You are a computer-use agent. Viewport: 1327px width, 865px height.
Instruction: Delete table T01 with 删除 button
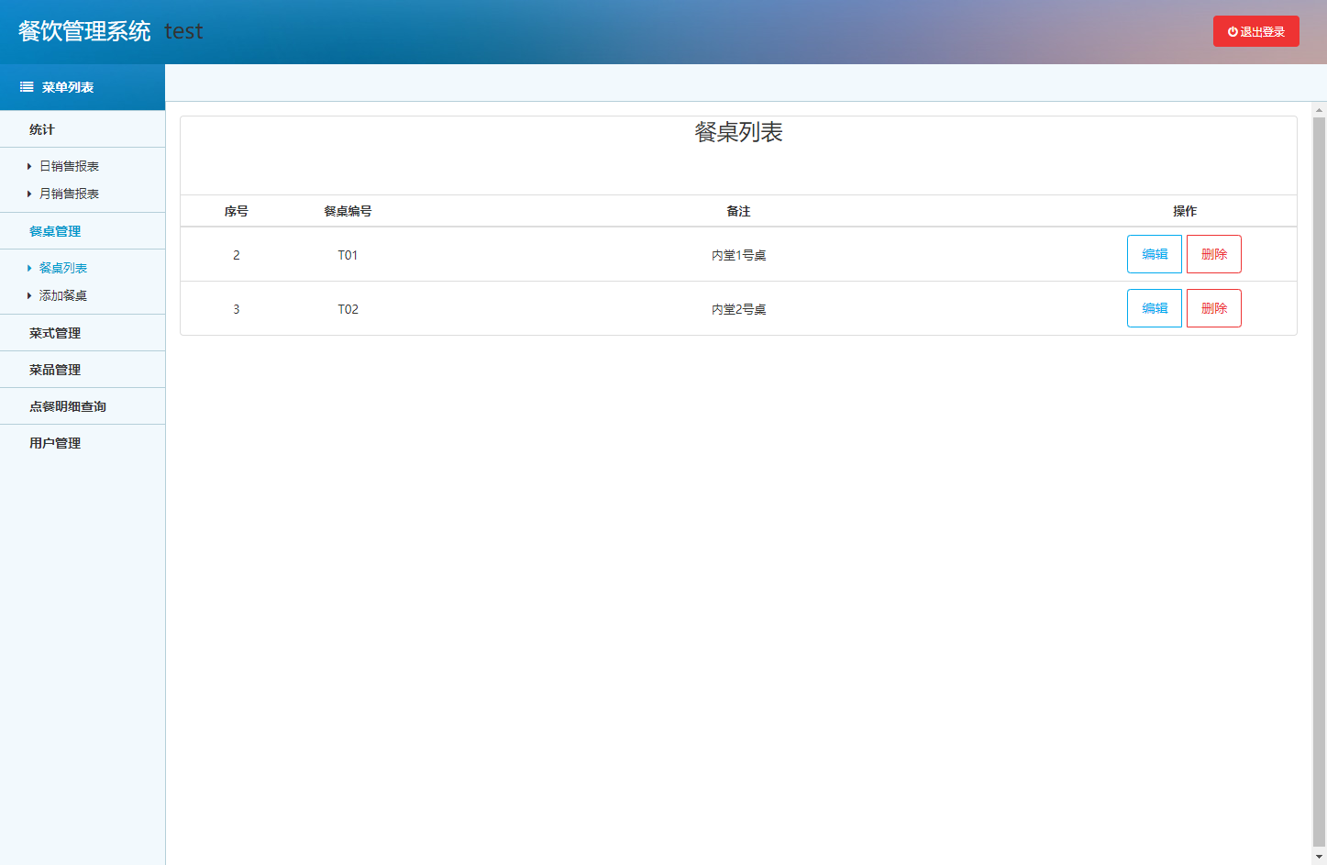(1213, 254)
